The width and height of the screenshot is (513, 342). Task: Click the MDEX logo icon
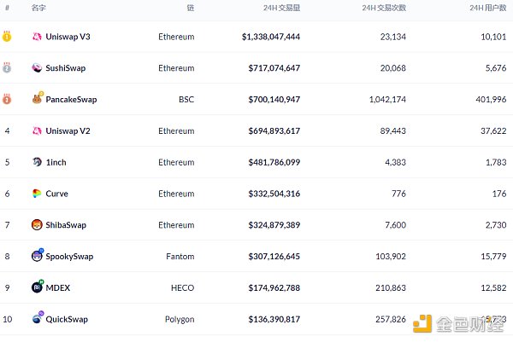click(37, 287)
